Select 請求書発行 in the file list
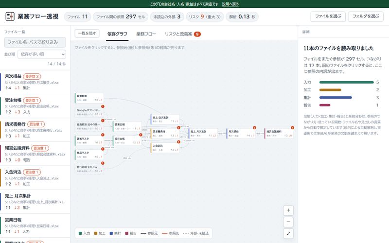The height and width of the screenshot is (243, 389). click(35, 130)
